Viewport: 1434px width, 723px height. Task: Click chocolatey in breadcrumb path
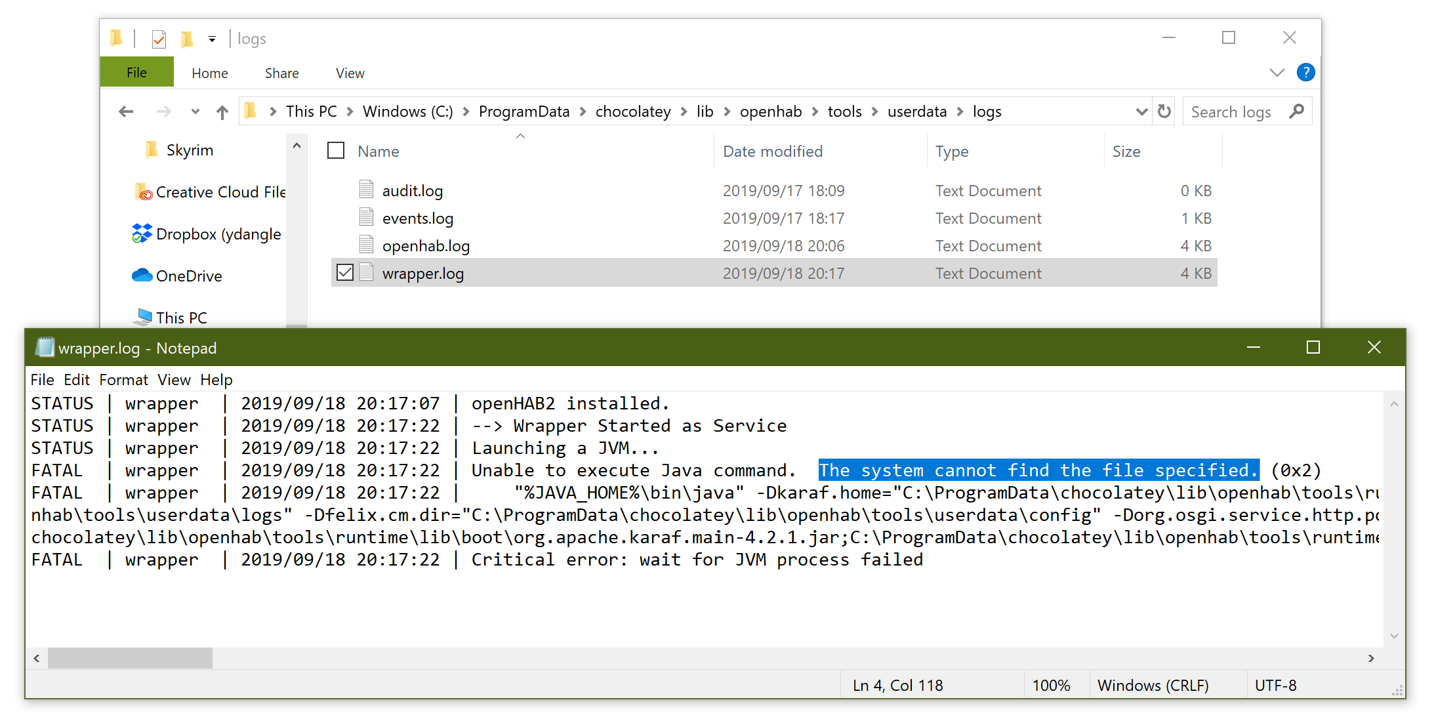pyautogui.click(x=633, y=112)
